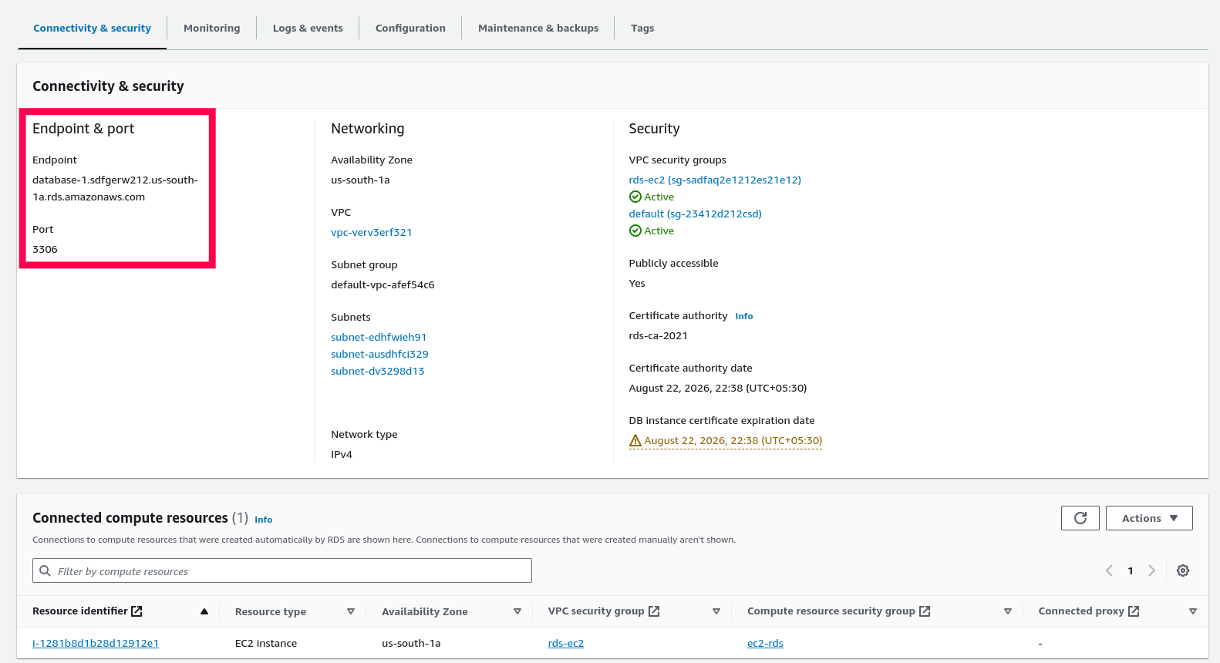Screen dimensions: 1220x663
Task: Sort by Resource type column arrow
Action: pos(351,611)
